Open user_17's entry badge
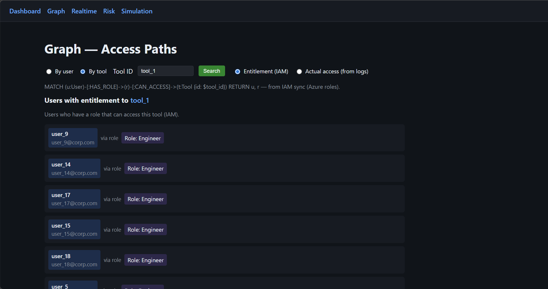The image size is (548, 289). point(74,199)
